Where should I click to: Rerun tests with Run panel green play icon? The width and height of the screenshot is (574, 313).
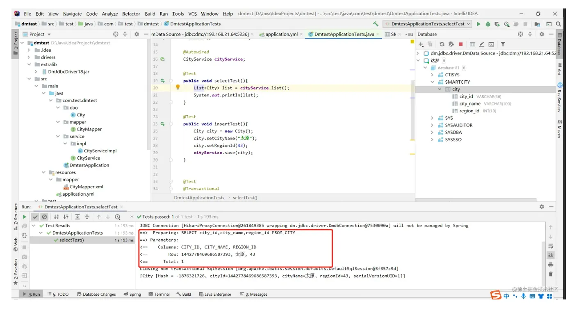(x=25, y=217)
